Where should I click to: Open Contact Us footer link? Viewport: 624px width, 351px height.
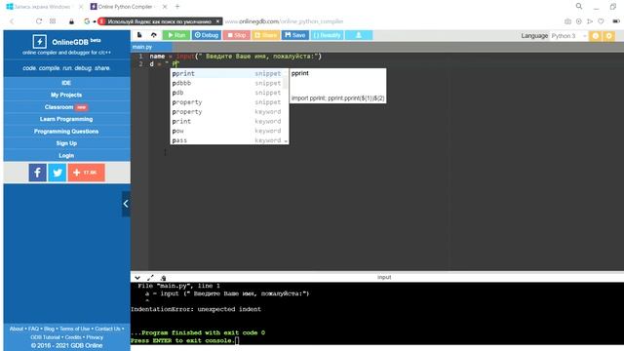click(x=107, y=329)
